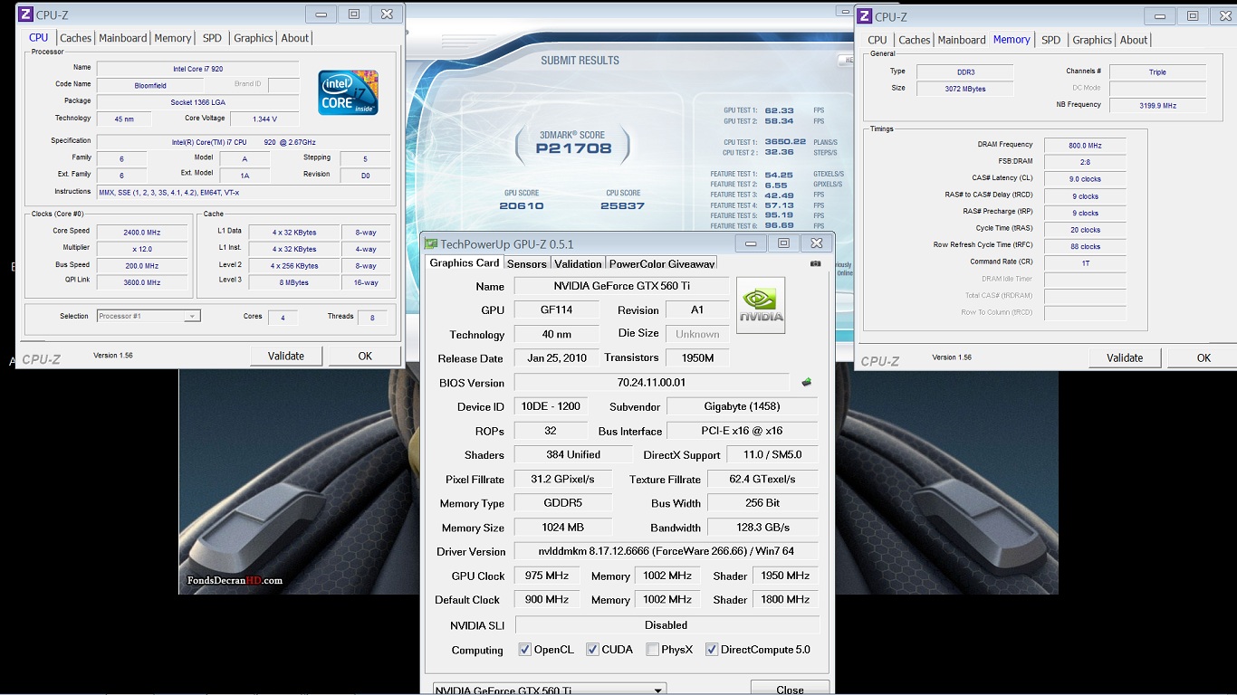Take a GPU-Z screenshot with the camera icon
Screen dimensions: 1237x695
pyautogui.click(x=815, y=263)
